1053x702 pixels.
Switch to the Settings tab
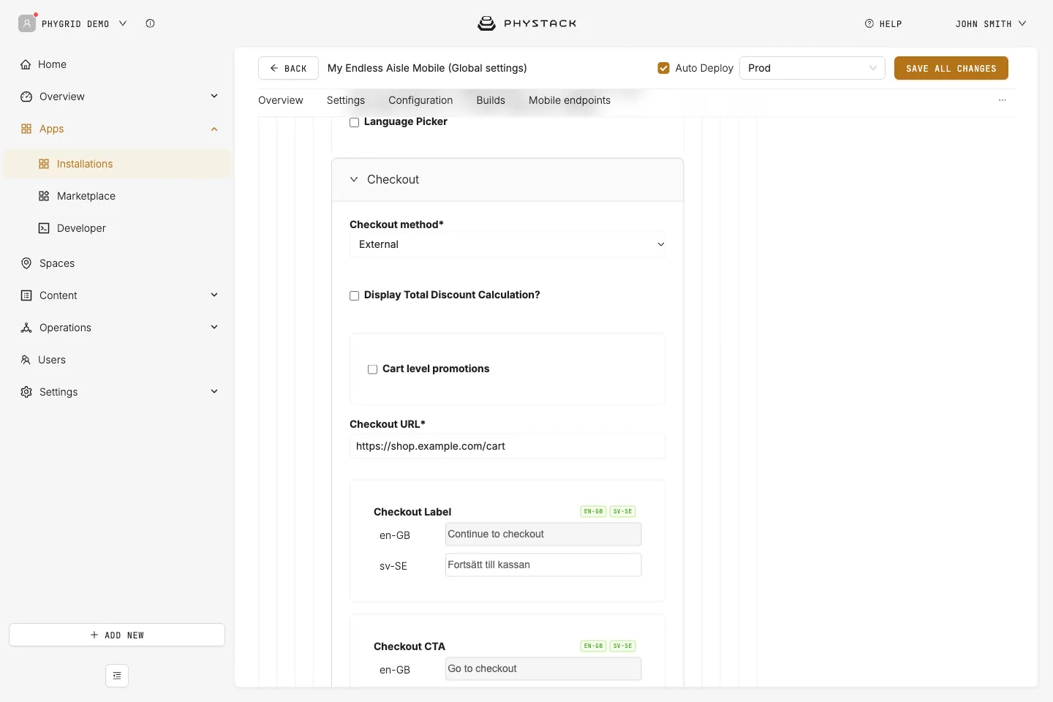pyautogui.click(x=346, y=100)
